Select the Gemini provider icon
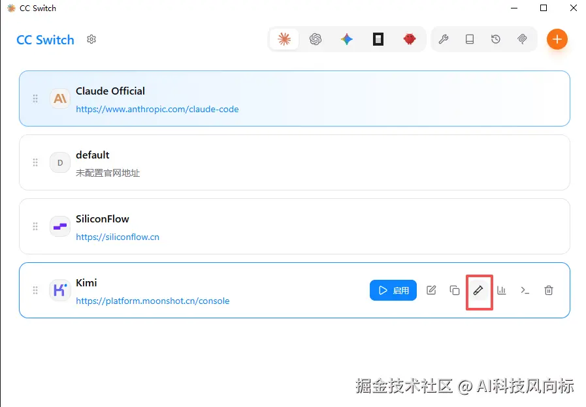The height and width of the screenshot is (407, 586). 347,39
